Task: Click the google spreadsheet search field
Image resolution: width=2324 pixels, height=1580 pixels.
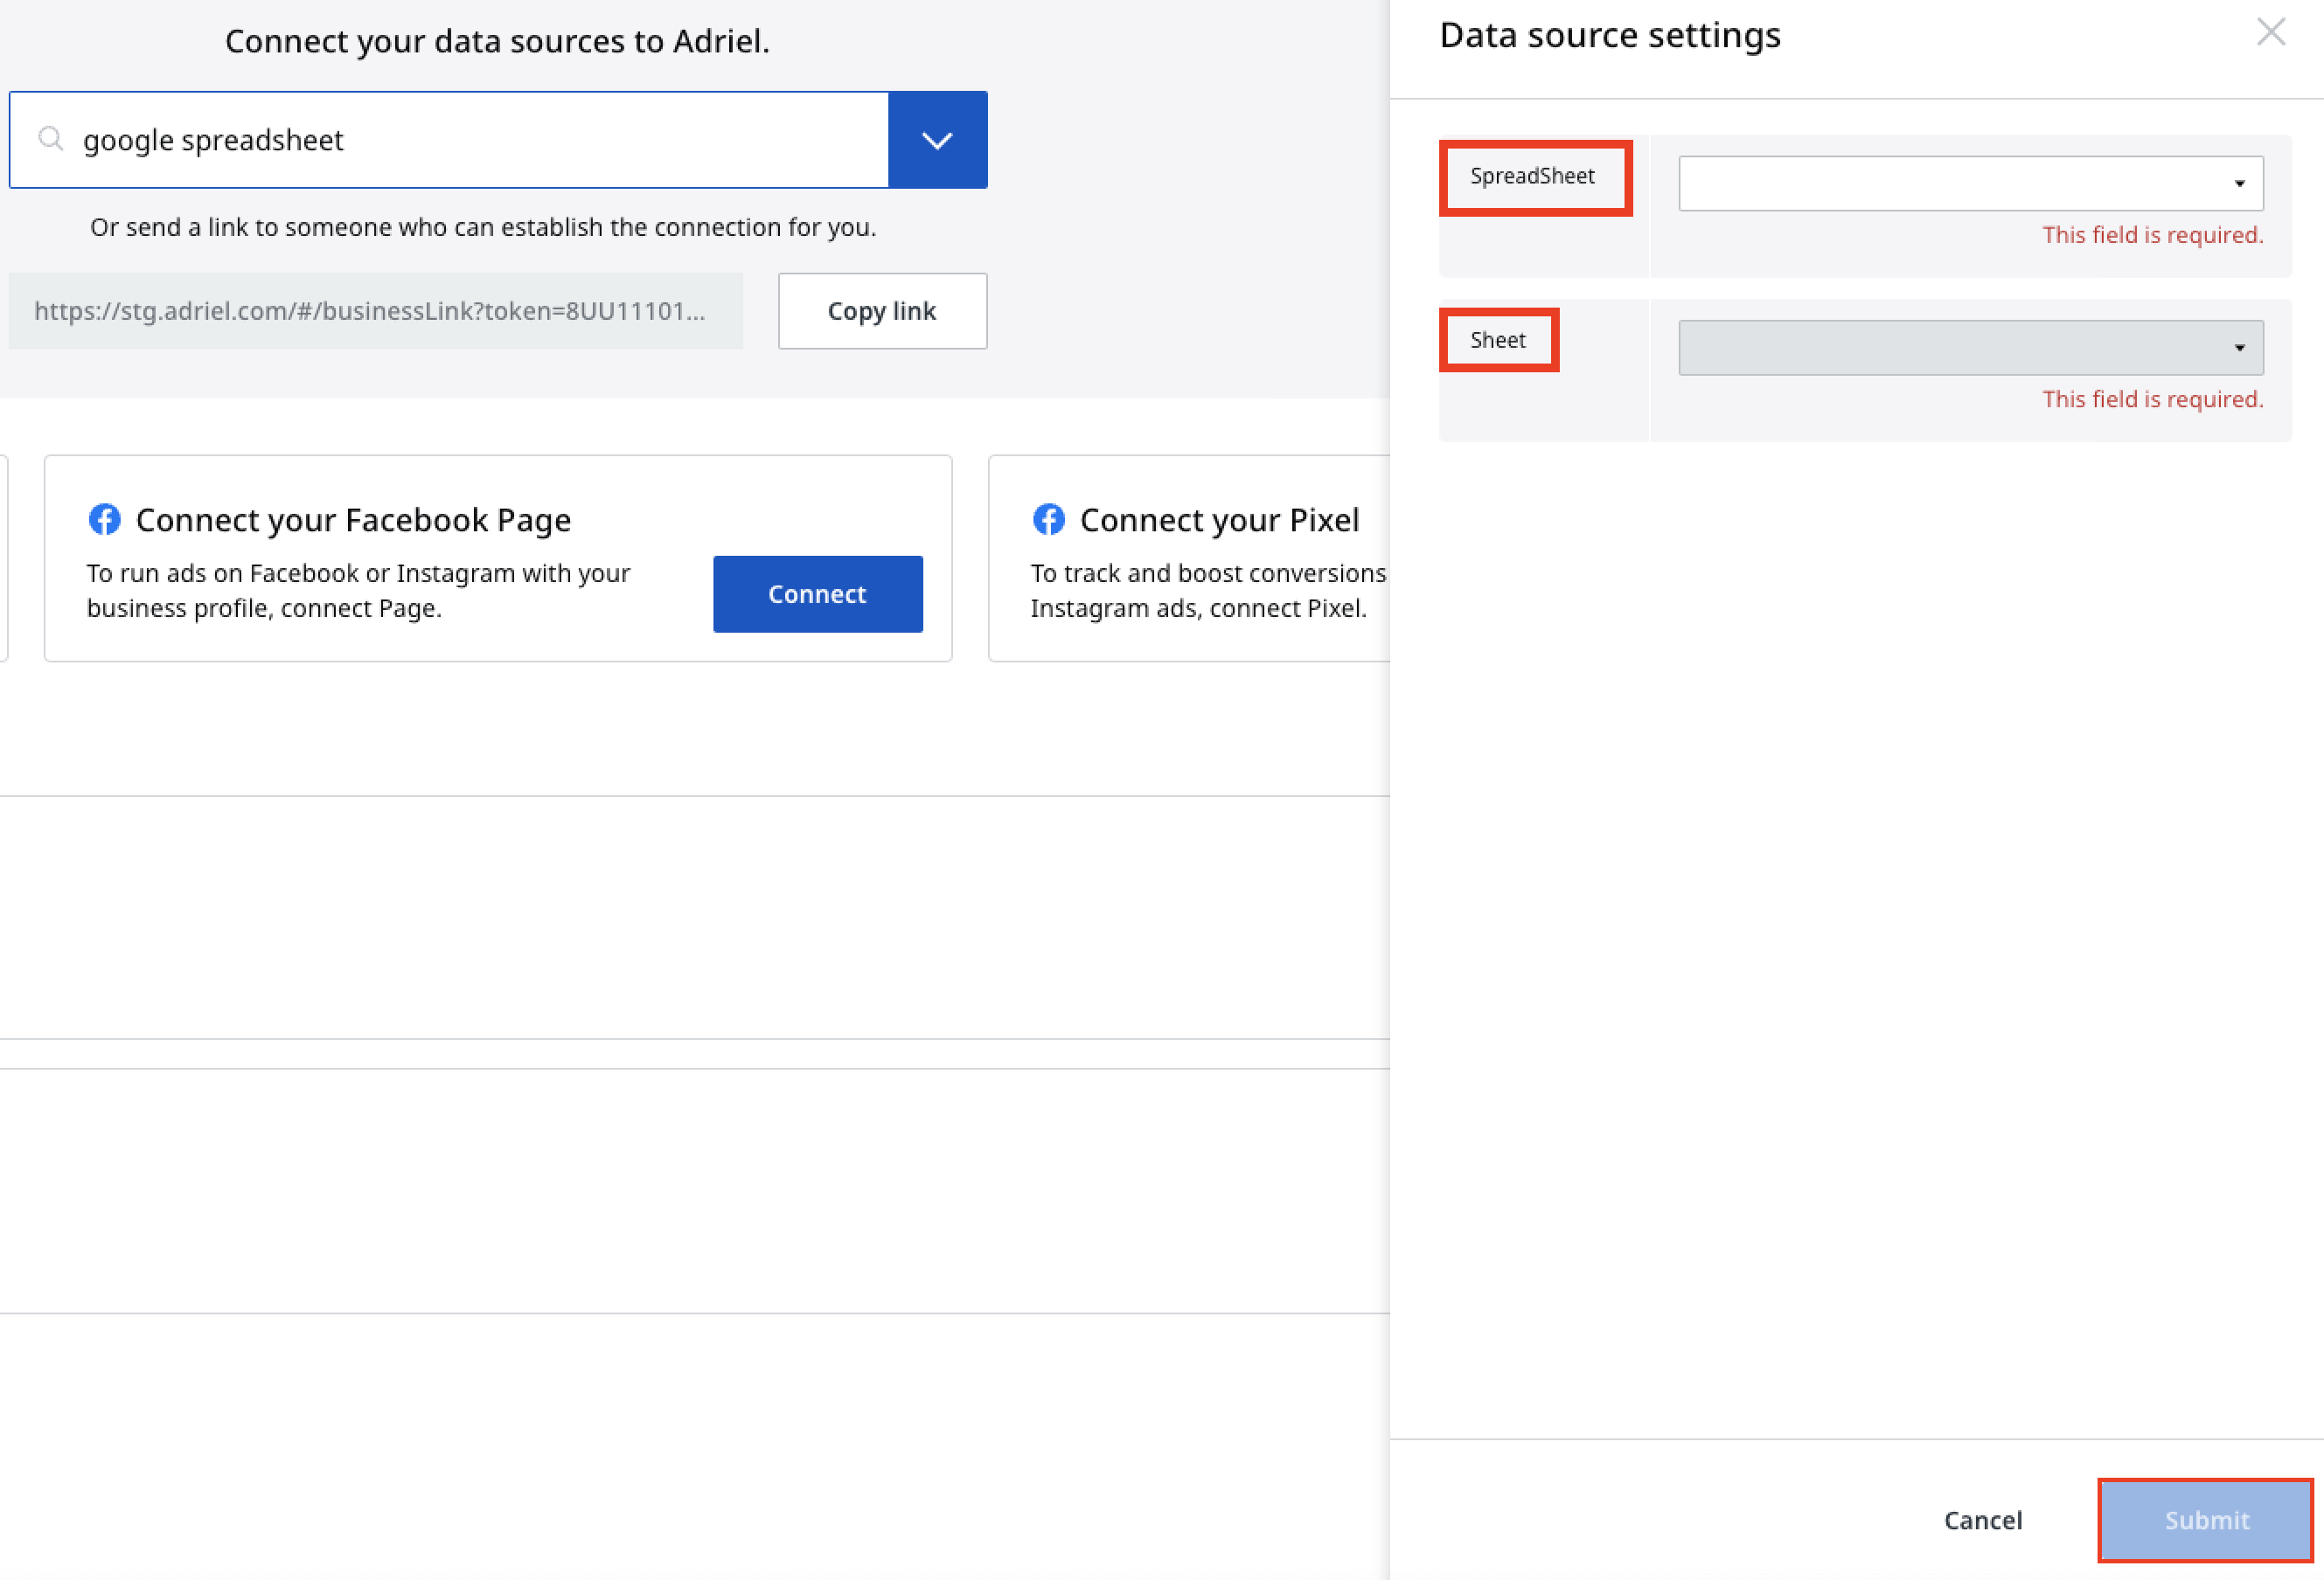Action: (449, 140)
